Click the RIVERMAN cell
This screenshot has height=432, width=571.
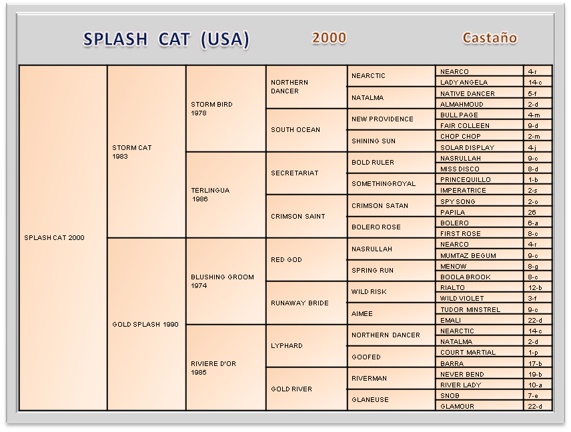[391, 378]
